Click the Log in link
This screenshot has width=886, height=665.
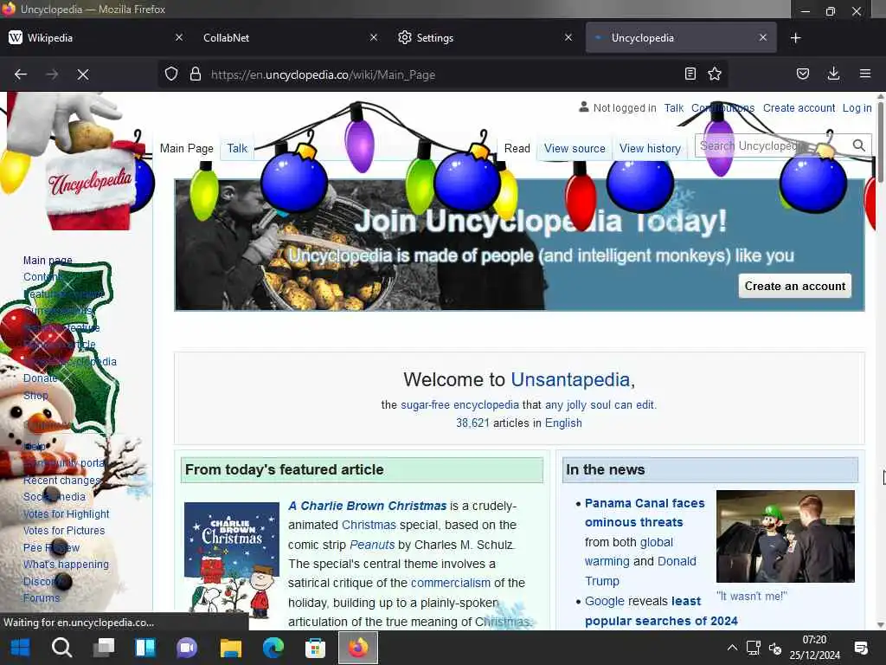[x=857, y=108]
